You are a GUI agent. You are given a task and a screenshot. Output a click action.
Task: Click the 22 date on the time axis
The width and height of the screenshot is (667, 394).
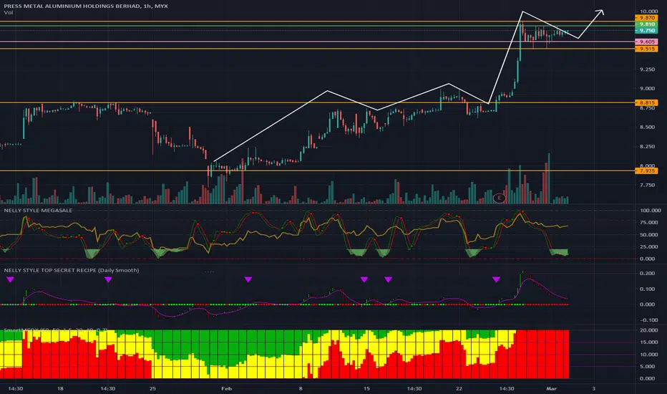point(459,389)
